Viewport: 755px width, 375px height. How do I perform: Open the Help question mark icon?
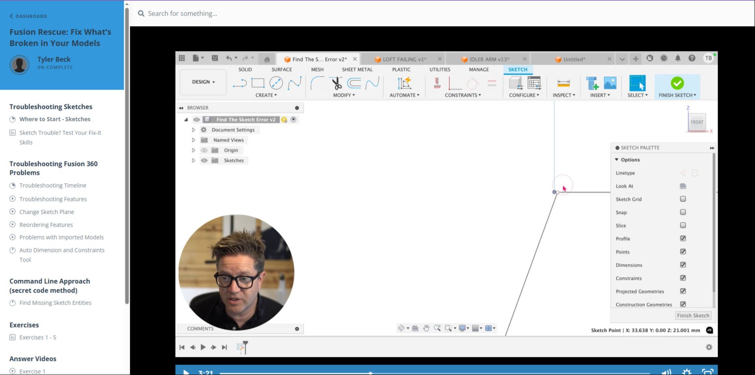tap(692, 58)
